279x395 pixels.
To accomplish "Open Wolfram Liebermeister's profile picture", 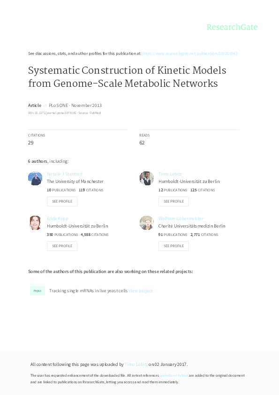I will tap(147, 223).
